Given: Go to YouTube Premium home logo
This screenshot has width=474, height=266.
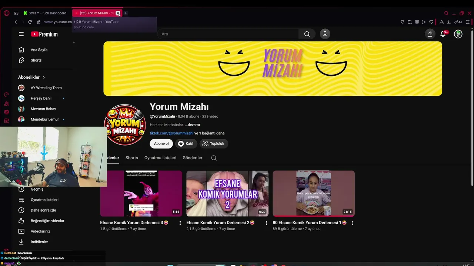Looking at the screenshot, I should coord(44,34).
